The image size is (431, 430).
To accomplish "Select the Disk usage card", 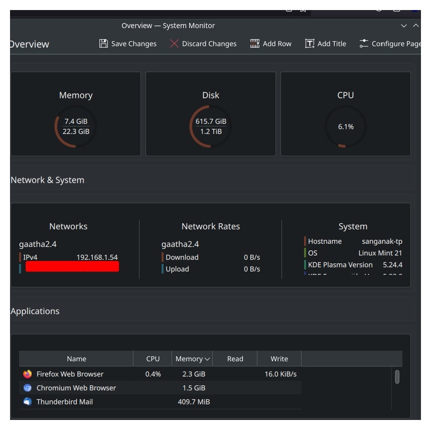I will click(x=211, y=114).
